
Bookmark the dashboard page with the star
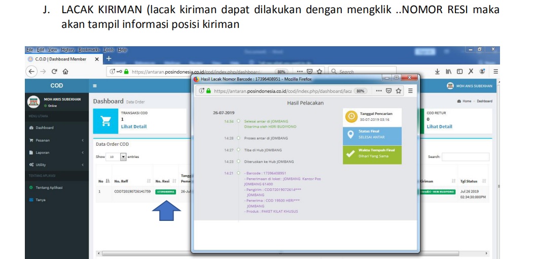319,72
